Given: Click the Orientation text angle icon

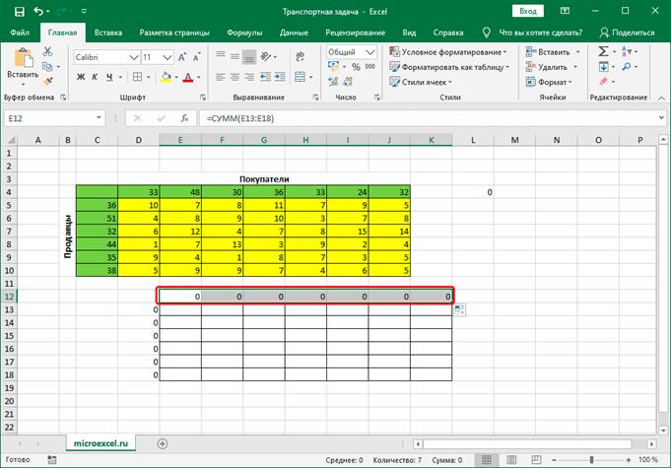Looking at the screenshot, I should click(266, 56).
